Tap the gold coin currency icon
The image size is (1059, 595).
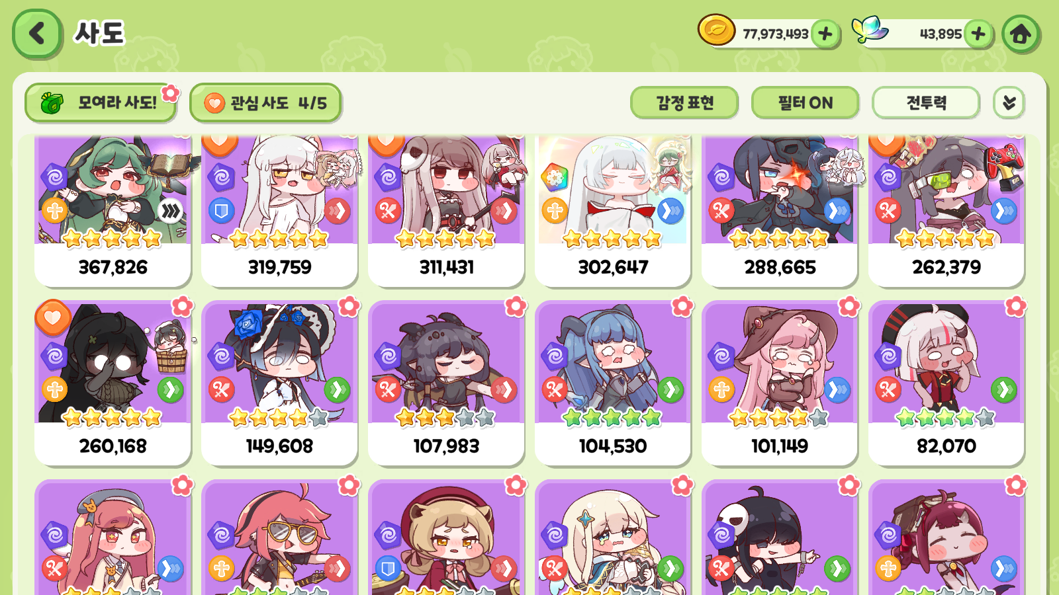(x=716, y=30)
